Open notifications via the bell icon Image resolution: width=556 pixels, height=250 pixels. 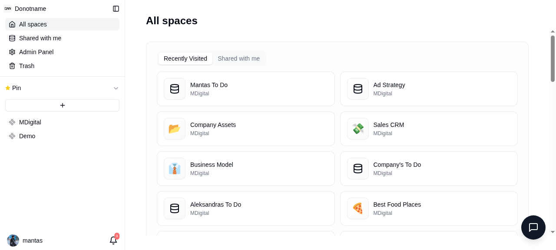[x=113, y=240]
